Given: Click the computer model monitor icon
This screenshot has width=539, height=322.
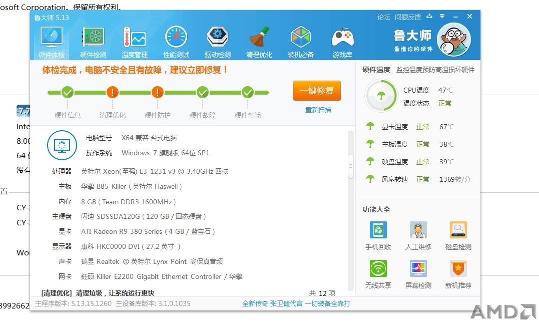Looking at the screenshot, I should pos(62,145).
